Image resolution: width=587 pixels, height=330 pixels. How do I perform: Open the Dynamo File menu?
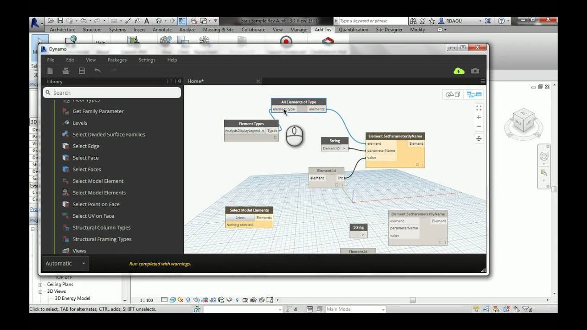click(50, 60)
